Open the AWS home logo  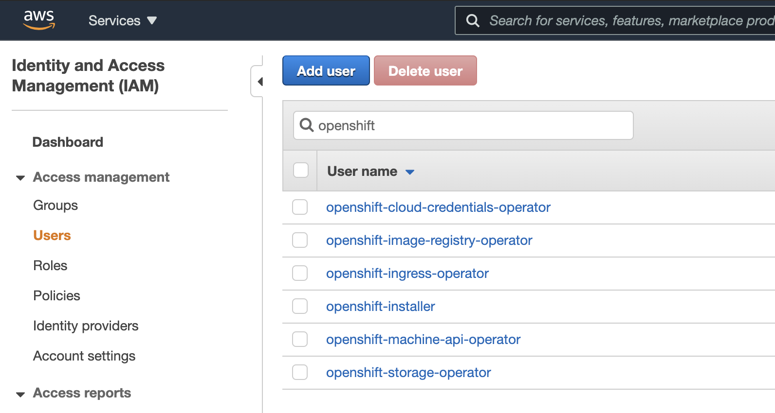[x=39, y=20]
